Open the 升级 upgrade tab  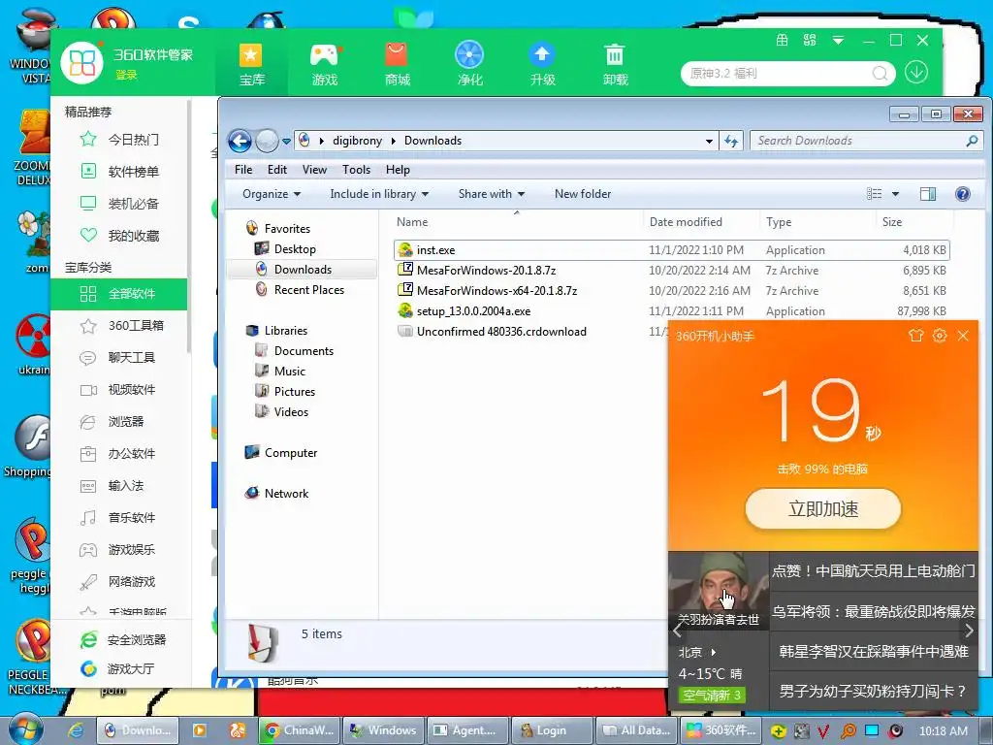[542, 65]
